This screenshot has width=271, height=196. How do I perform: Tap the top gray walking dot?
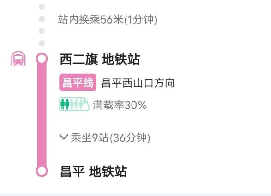(x=42, y=6)
